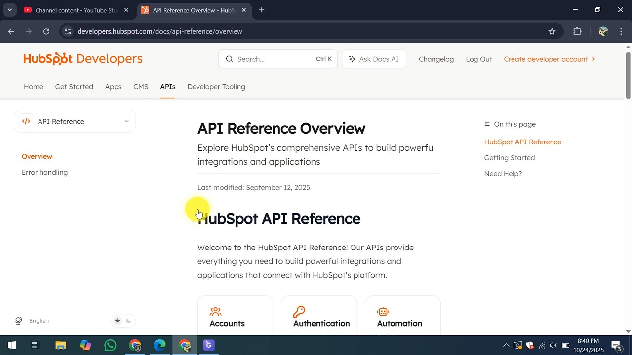Click the Authentication card key icon
This screenshot has height=355, width=632.
coord(299,312)
